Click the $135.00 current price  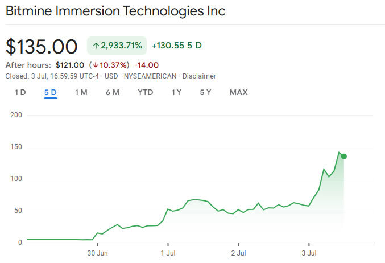click(x=42, y=46)
